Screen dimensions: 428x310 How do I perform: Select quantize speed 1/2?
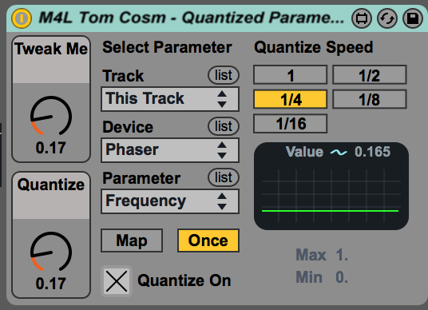[370, 75]
